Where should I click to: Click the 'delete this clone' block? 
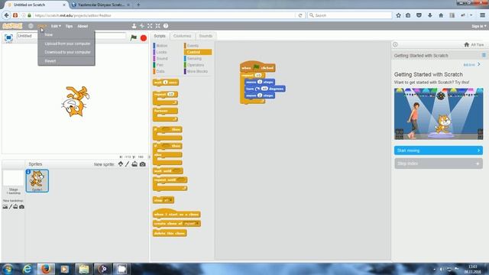coord(170,233)
